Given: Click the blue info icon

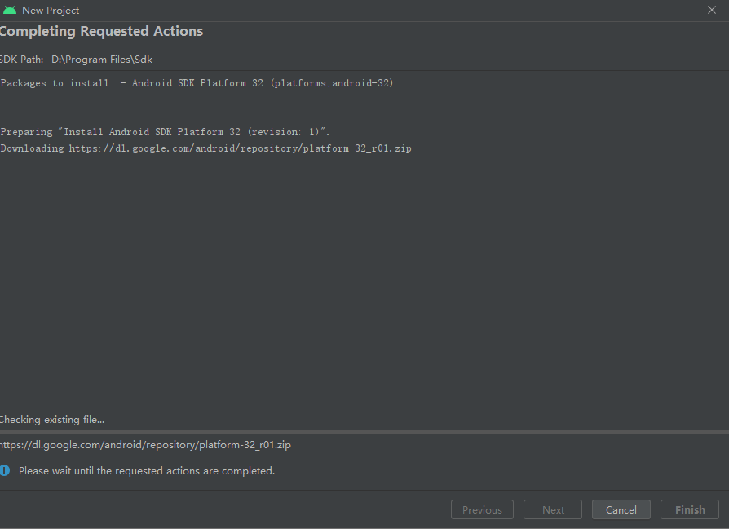Looking at the screenshot, I should pos(5,471).
